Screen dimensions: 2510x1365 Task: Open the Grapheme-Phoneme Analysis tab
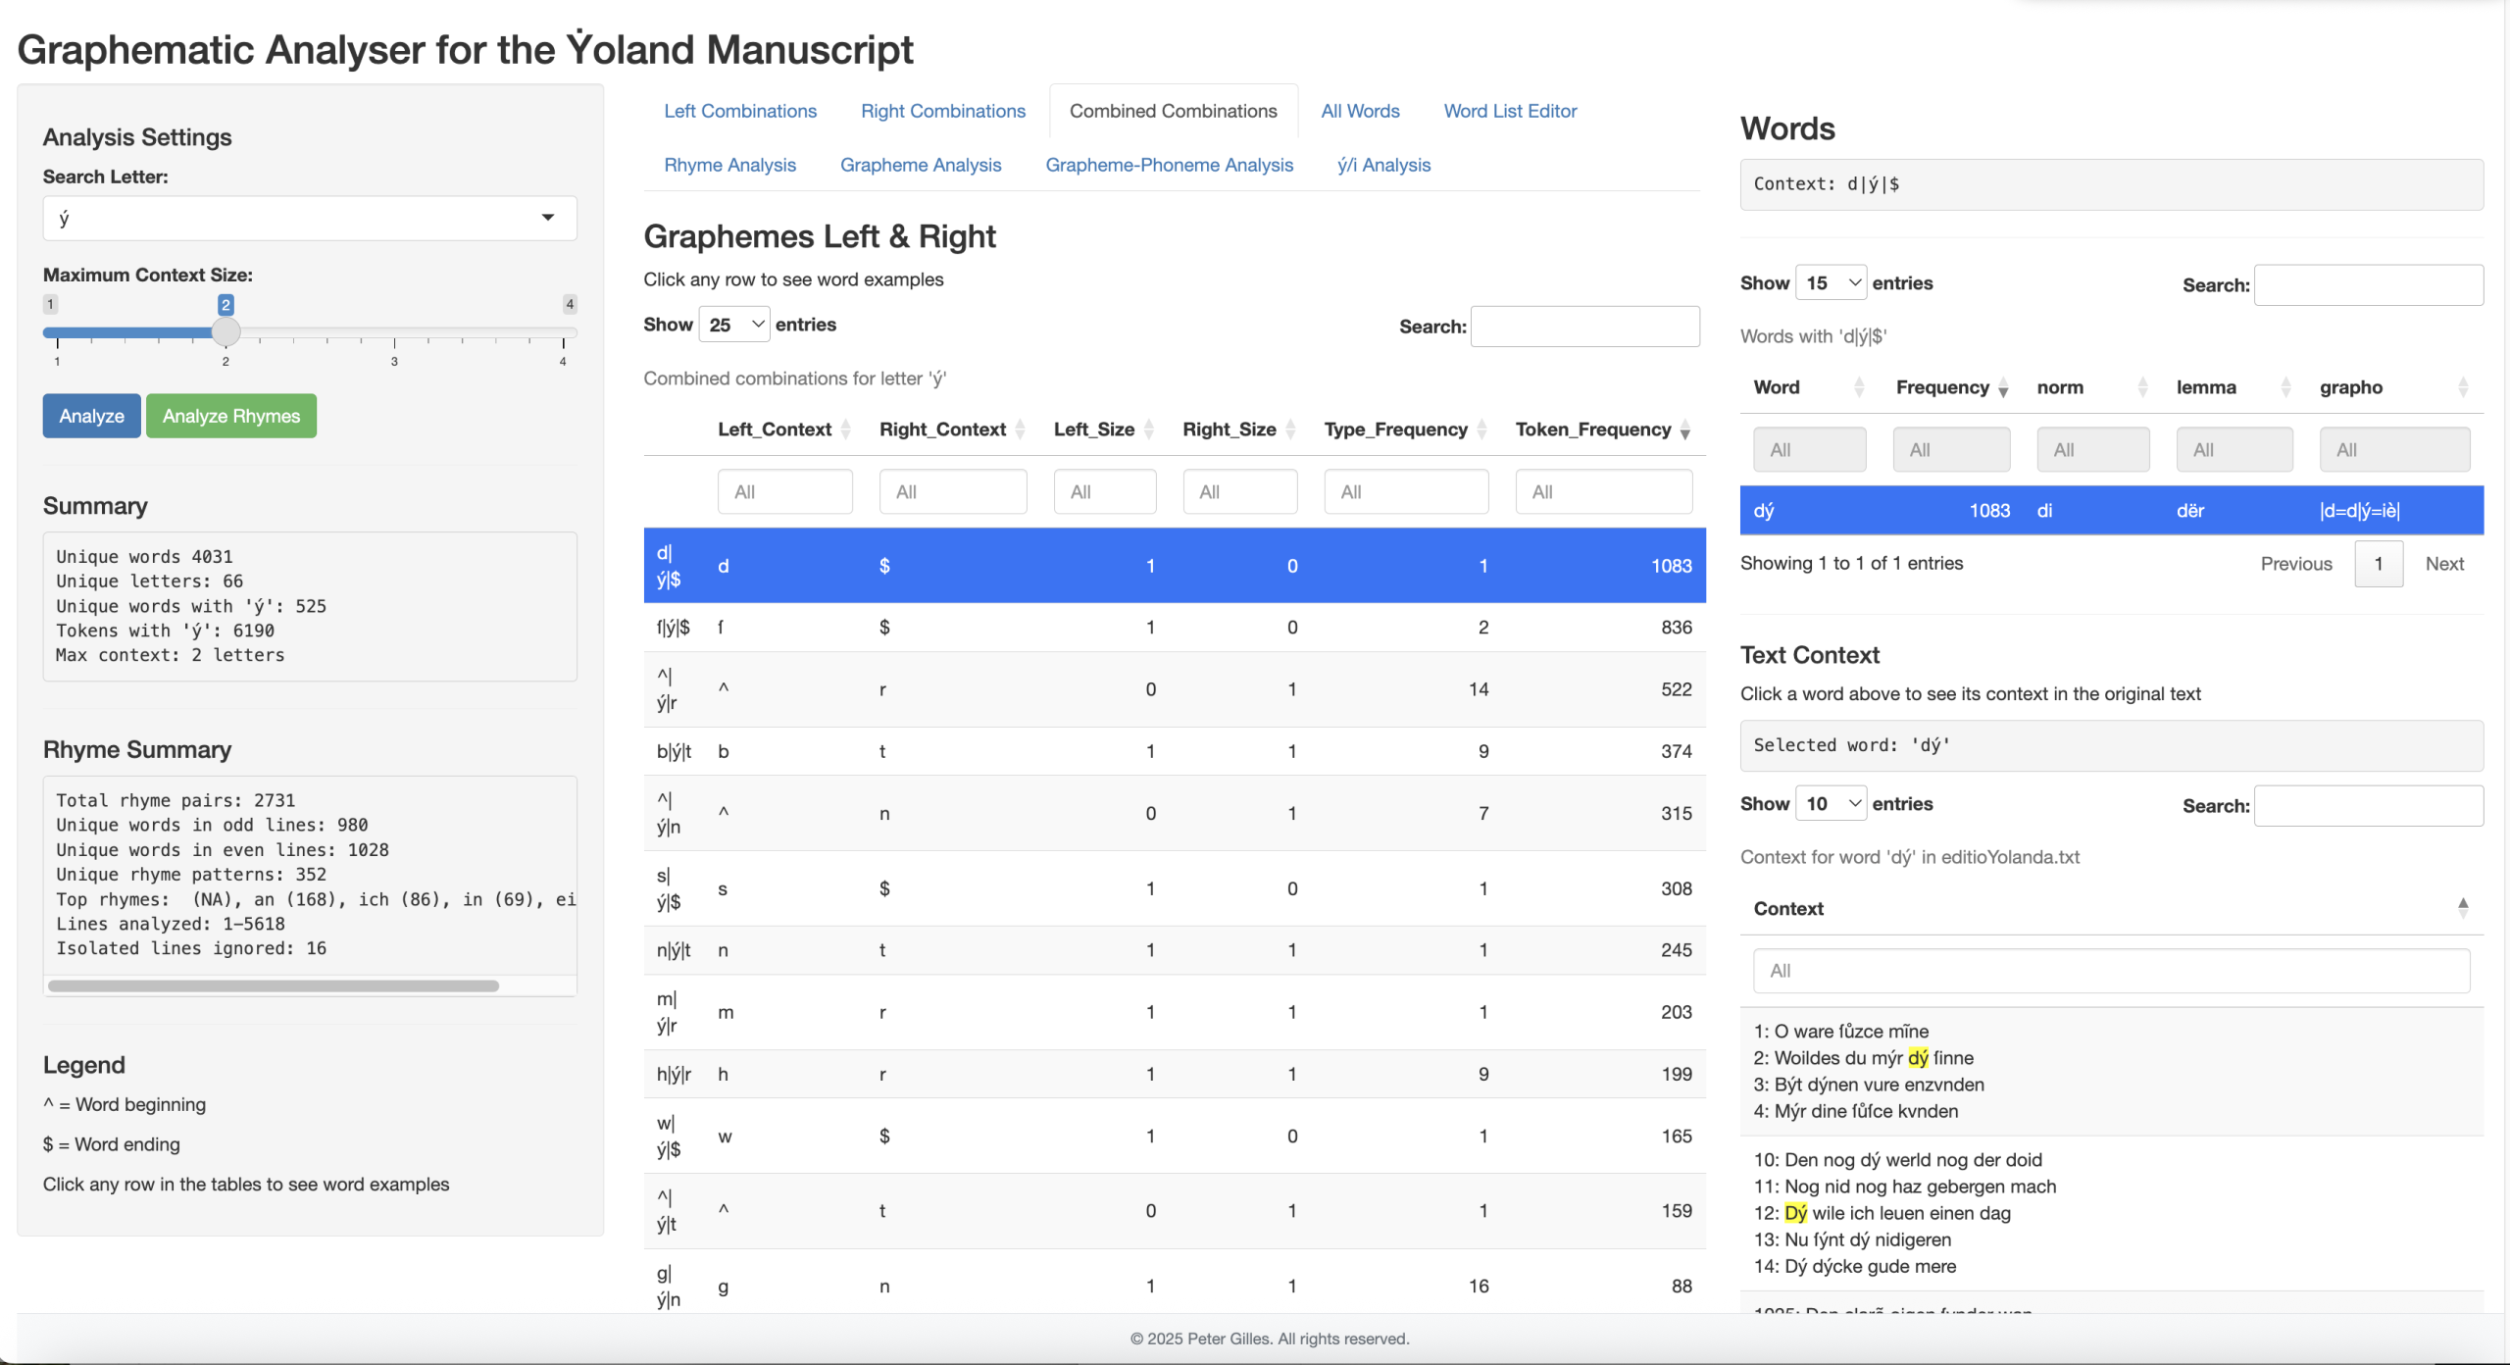tap(1169, 165)
